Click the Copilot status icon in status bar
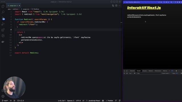 (x=103, y=101)
